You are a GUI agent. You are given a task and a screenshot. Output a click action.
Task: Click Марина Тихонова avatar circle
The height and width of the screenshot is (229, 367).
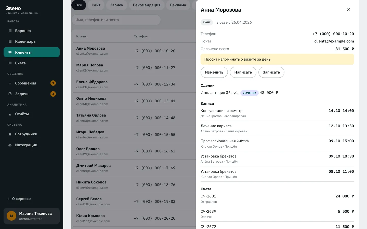[11, 216]
